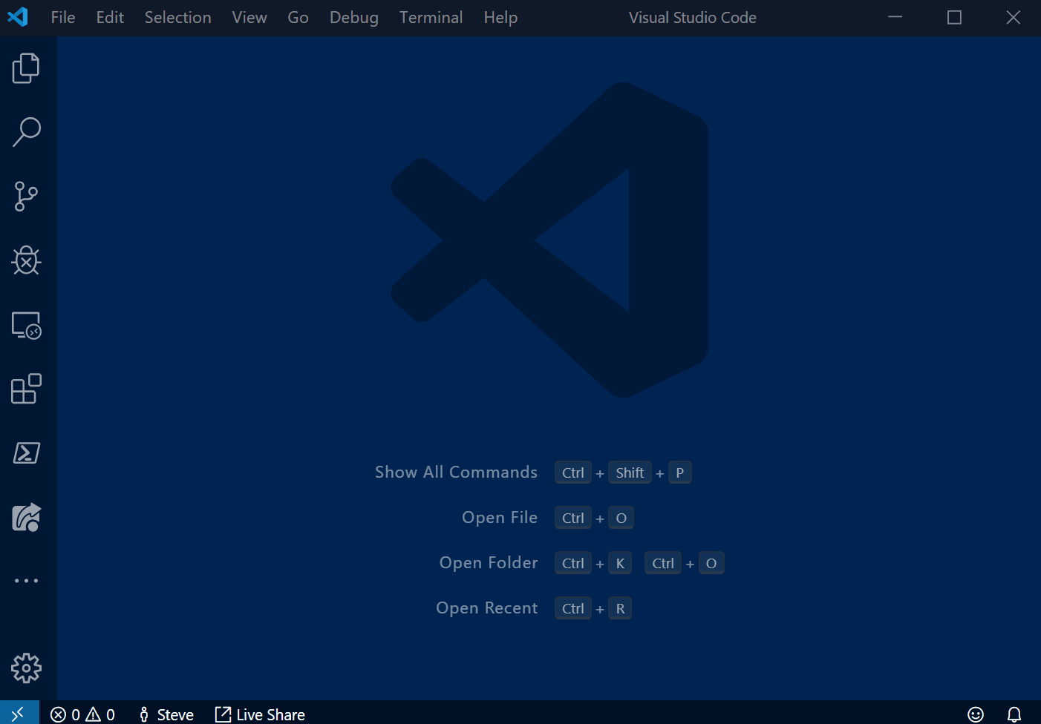Viewport: 1041px width, 724px height.
Task: Click the P key hint
Action: pos(680,473)
